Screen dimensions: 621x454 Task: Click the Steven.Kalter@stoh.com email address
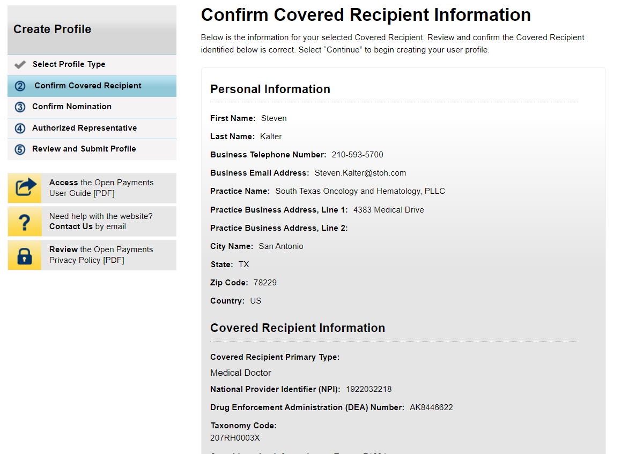360,173
